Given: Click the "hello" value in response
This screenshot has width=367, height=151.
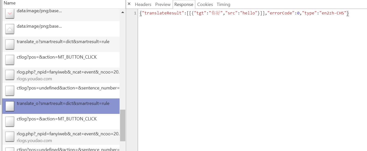Looking at the screenshot, I should (249, 13).
